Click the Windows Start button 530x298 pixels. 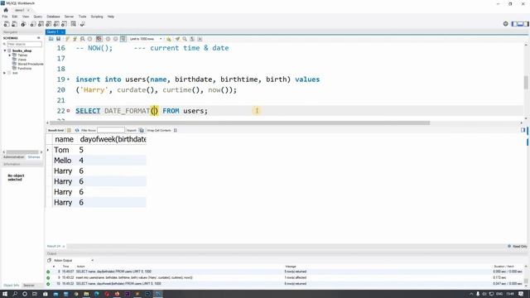5,294
